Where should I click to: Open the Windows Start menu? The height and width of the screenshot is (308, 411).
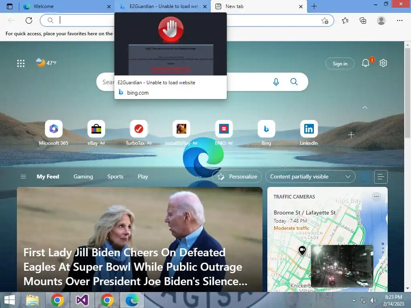(10, 300)
